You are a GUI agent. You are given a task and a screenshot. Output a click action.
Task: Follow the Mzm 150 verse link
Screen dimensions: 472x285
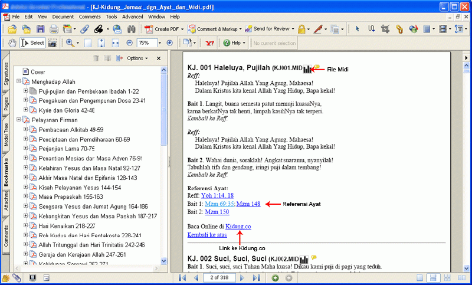tap(217, 212)
